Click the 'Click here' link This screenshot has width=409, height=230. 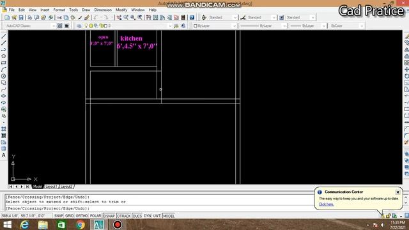pos(326,204)
